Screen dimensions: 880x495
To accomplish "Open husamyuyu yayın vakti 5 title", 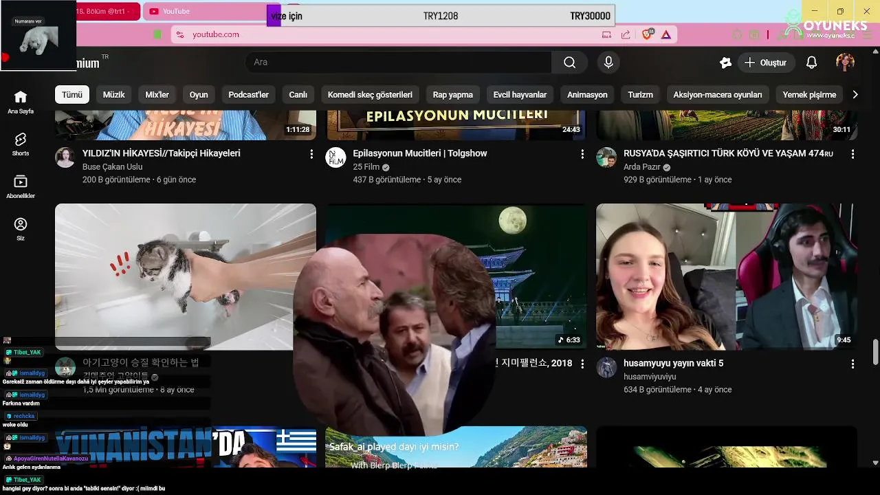I will (673, 363).
